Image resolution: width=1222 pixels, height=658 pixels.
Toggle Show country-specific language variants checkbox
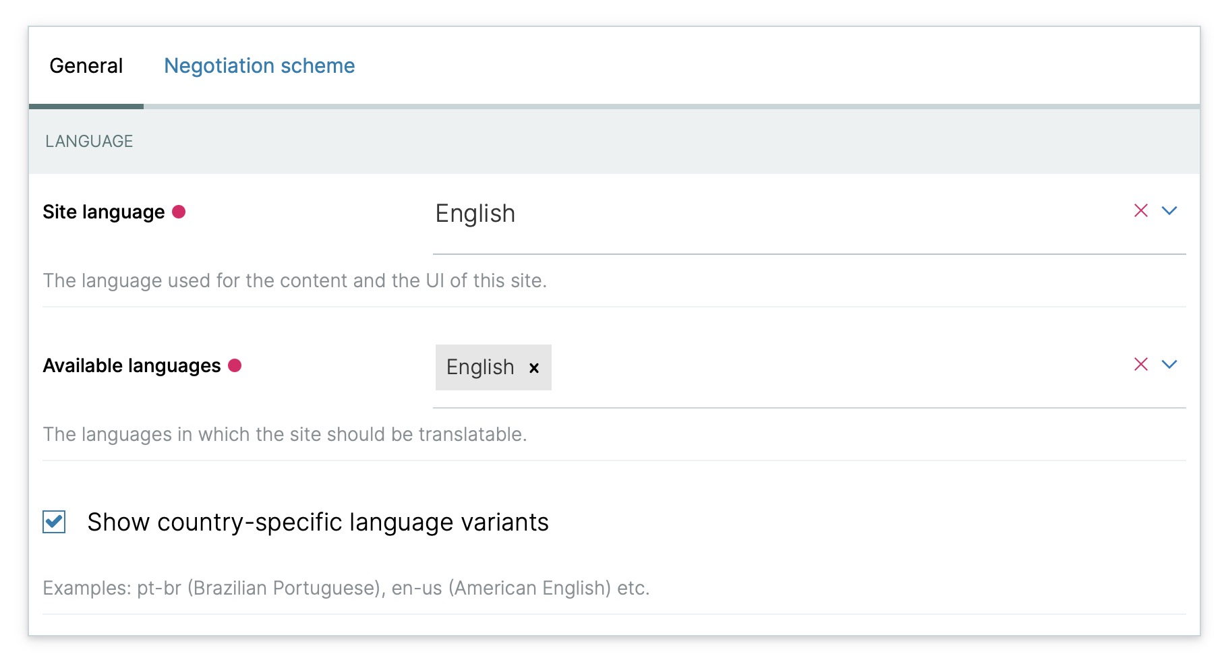pyautogui.click(x=54, y=522)
